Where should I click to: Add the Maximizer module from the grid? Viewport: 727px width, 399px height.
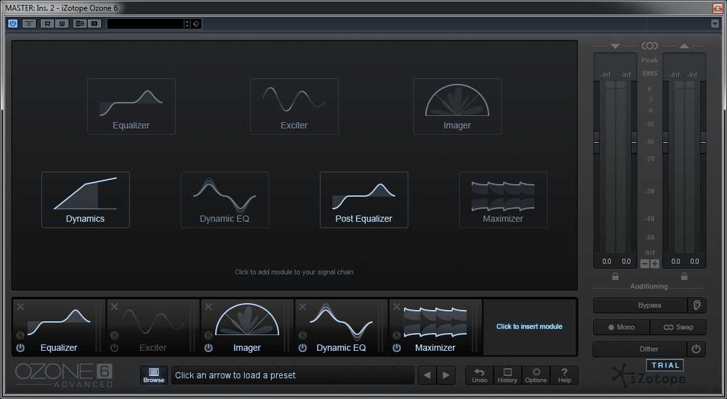(x=504, y=199)
